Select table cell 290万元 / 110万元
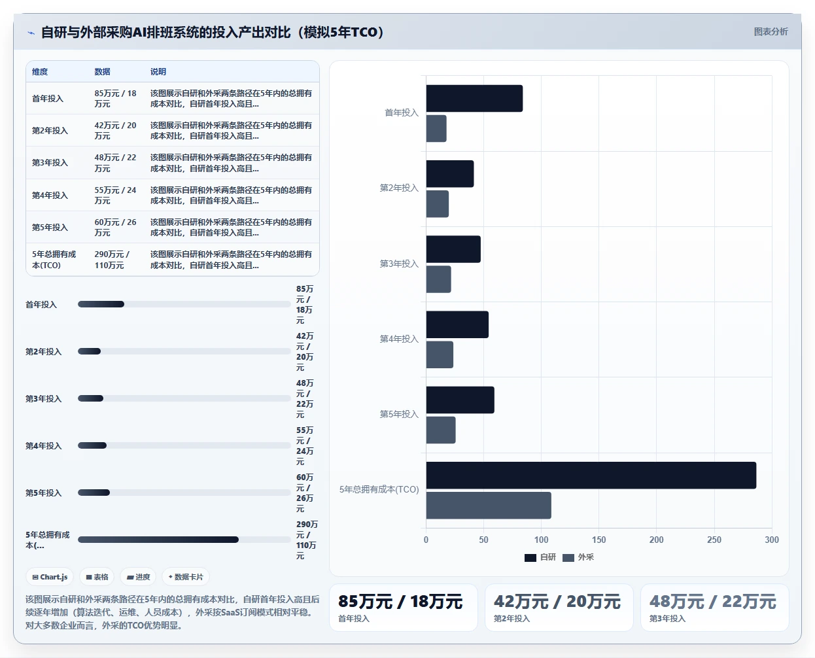815x658 pixels. tap(113, 260)
